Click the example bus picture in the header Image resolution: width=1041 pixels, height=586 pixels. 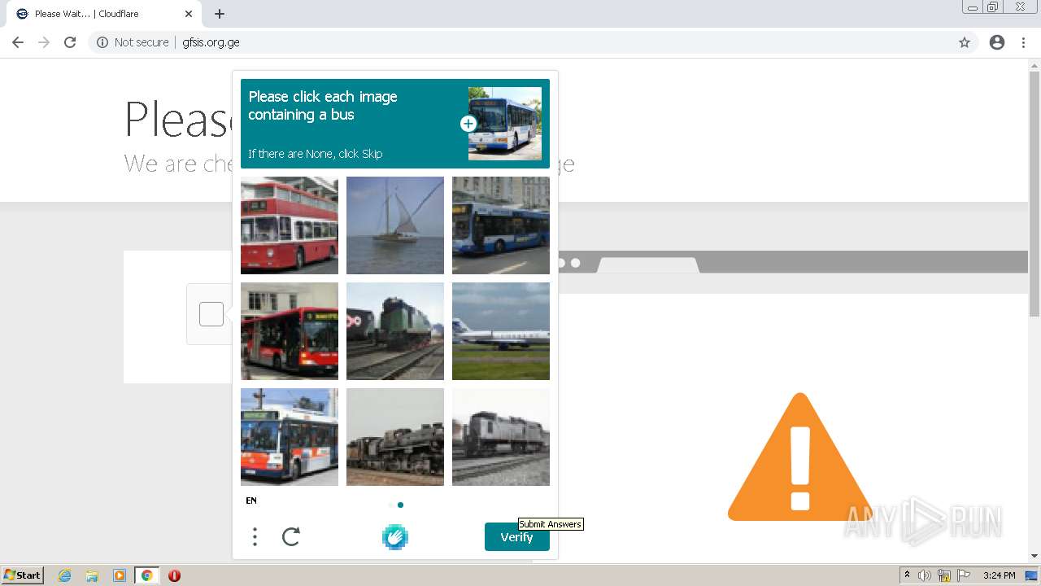pos(505,124)
